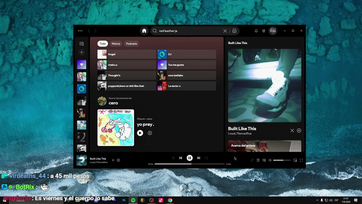Add current track to library from player bar
The image size is (362, 204).
pyautogui.click(x=118, y=160)
